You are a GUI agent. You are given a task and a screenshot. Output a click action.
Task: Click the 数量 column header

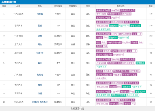[151, 6]
